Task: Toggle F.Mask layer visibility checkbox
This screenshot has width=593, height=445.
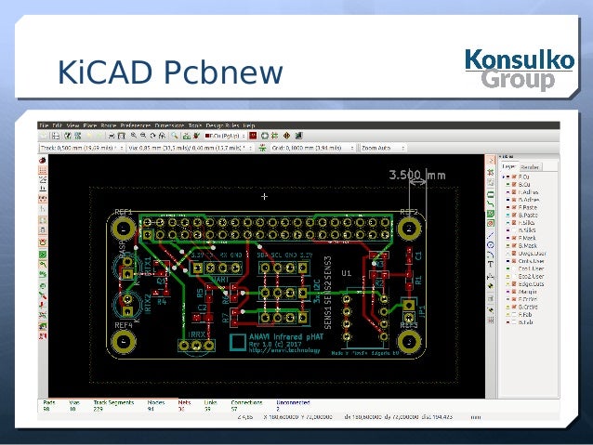Action: point(514,238)
